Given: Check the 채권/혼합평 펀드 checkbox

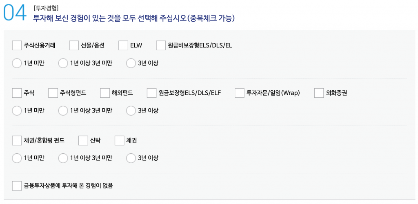Looking at the screenshot, I should (x=17, y=141).
